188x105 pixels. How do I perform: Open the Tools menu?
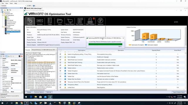[11, 3]
